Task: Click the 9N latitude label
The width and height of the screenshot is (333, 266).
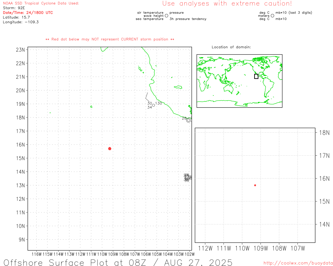Action: [22, 240]
